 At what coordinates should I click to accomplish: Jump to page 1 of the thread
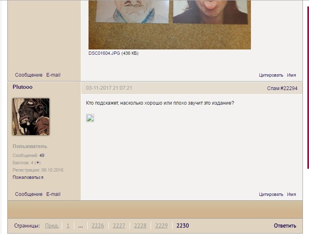click(68, 226)
